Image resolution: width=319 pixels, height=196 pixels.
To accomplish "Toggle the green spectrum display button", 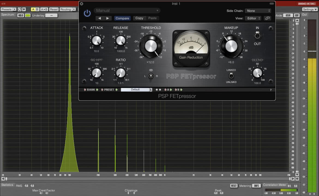I will point(28,16).
